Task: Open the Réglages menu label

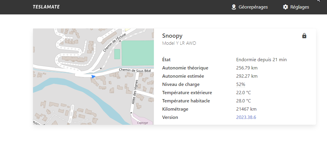Action: [x=300, y=7]
